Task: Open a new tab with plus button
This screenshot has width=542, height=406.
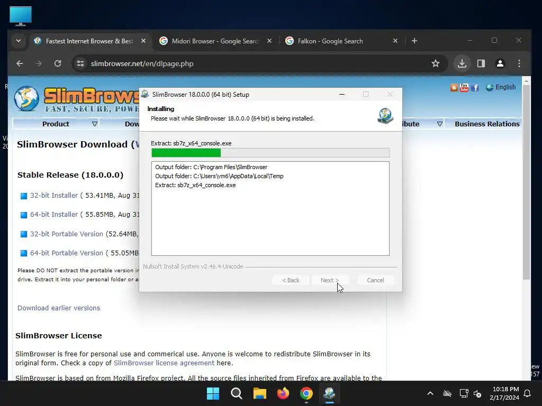Action: pyautogui.click(x=414, y=41)
